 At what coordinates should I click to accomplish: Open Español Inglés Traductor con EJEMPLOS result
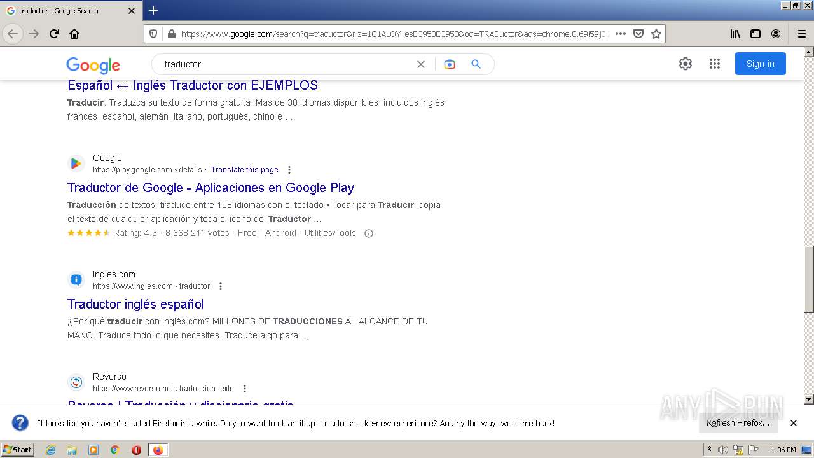(x=193, y=85)
